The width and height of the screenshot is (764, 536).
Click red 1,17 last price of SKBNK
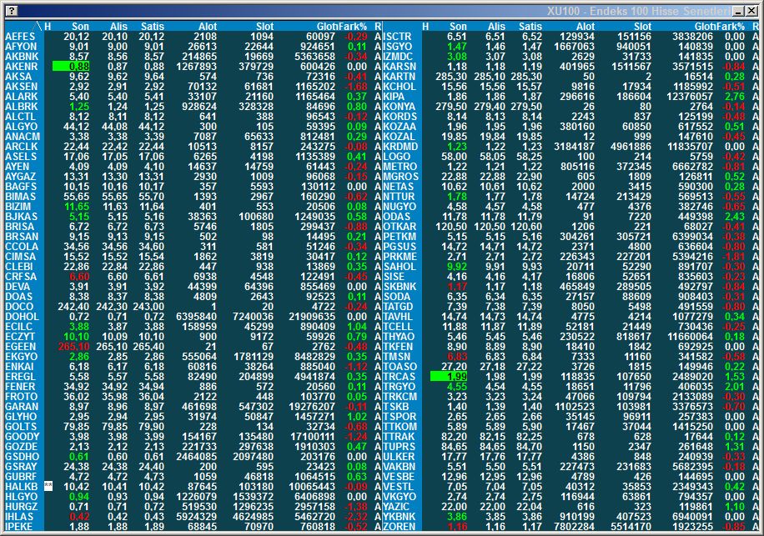coord(457,286)
